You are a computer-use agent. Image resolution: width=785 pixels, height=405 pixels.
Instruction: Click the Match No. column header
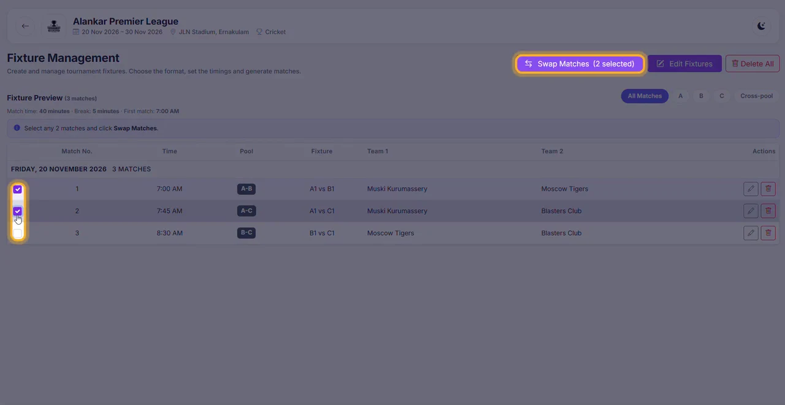coord(77,151)
